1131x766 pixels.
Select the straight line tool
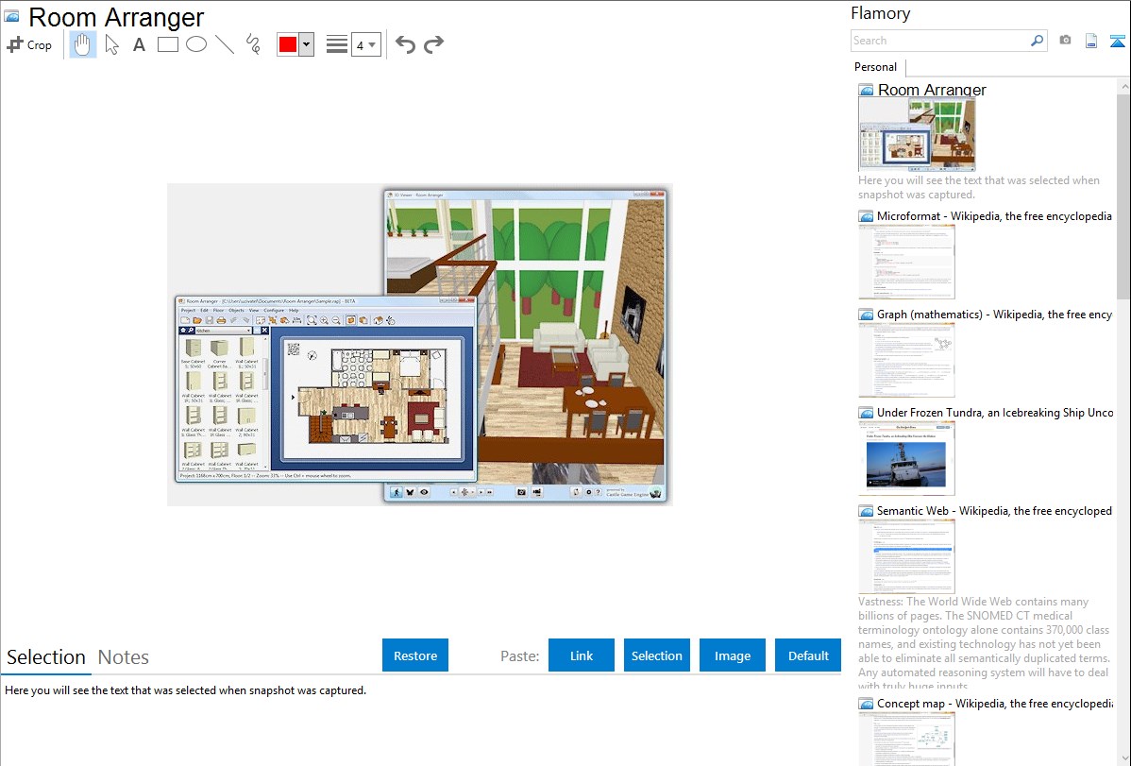(x=225, y=44)
